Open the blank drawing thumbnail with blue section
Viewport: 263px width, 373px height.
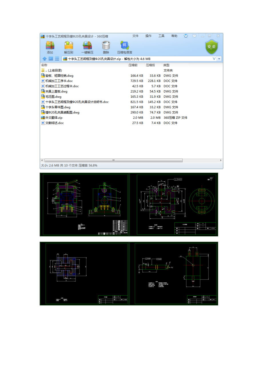pos(84,274)
